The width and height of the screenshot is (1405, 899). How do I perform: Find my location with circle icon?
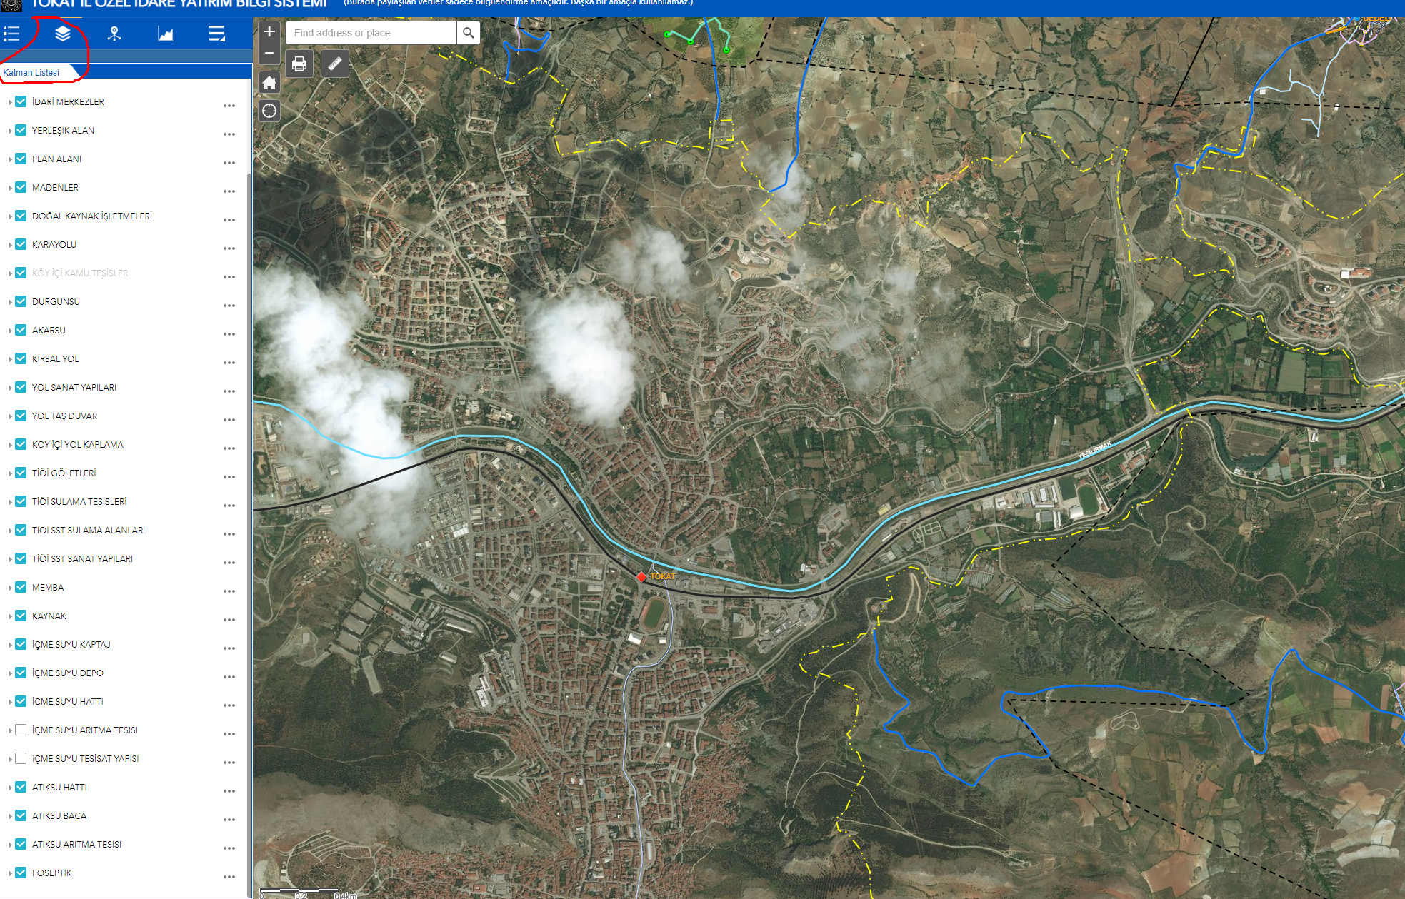(x=269, y=111)
